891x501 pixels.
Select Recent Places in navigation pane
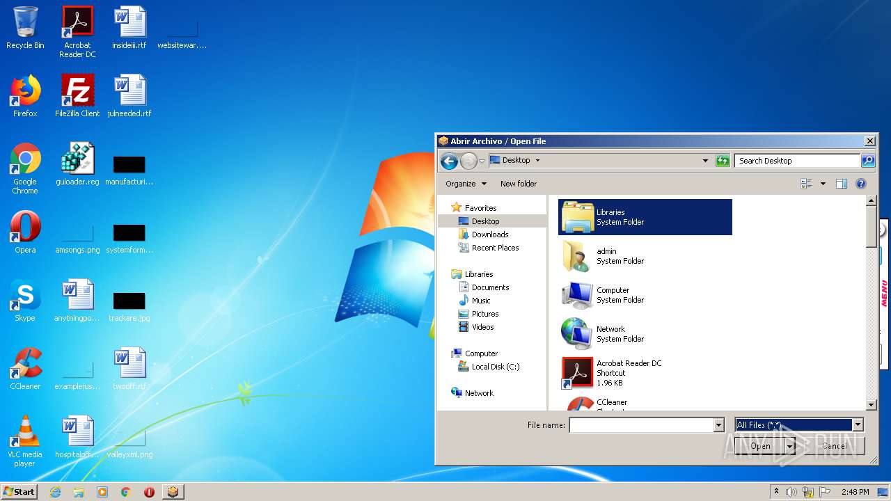(495, 248)
